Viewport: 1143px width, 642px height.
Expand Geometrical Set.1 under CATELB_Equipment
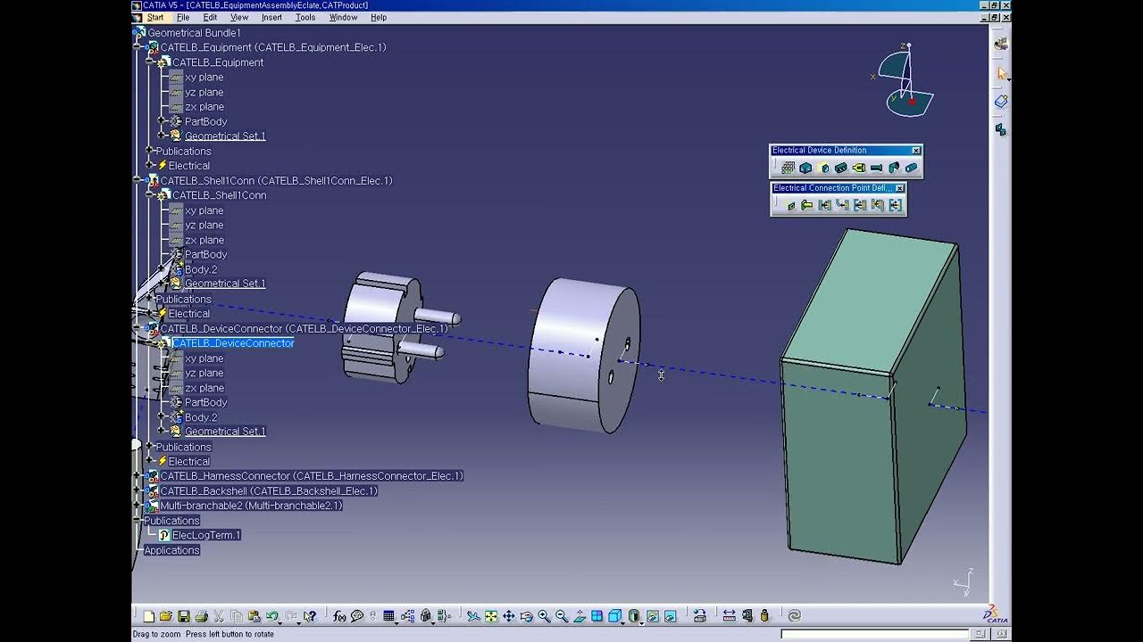pos(162,136)
